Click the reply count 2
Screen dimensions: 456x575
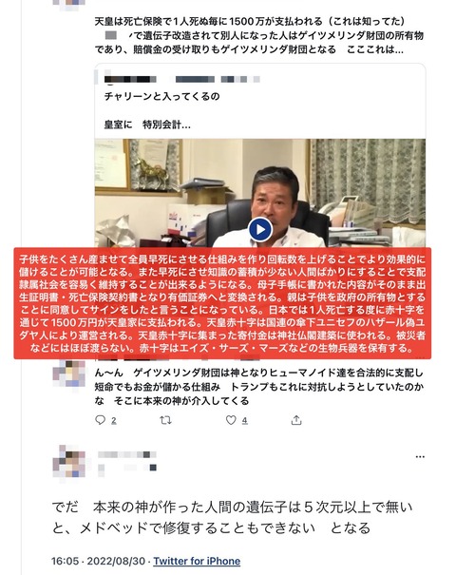[114, 421]
